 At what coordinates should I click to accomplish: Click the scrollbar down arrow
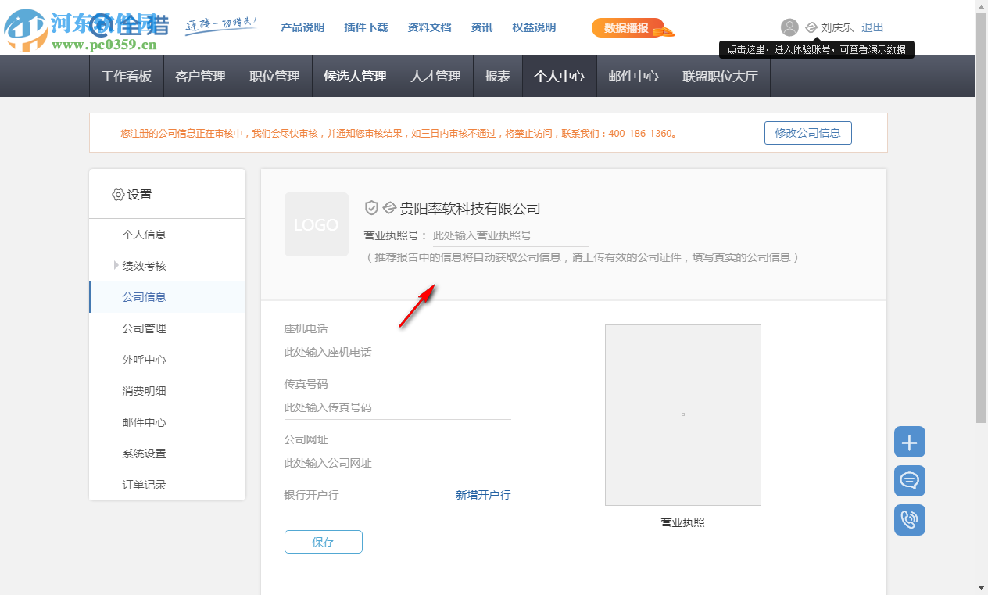(x=981, y=588)
